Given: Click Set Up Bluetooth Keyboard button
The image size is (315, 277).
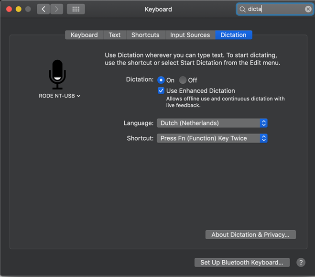Looking at the screenshot, I should 243,262.
